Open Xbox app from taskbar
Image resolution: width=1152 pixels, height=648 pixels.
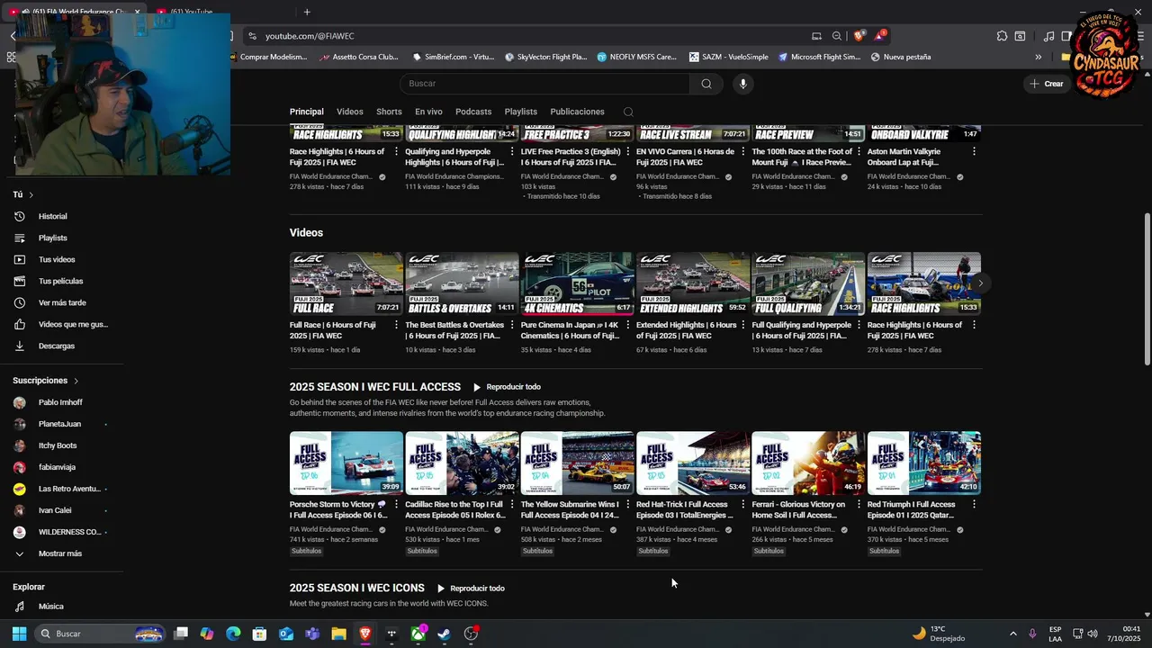click(x=418, y=634)
